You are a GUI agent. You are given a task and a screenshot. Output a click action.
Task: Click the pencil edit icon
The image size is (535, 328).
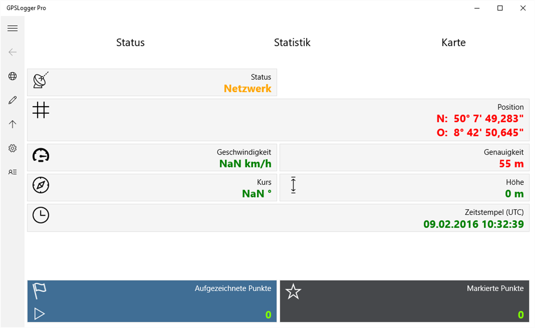coord(13,100)
